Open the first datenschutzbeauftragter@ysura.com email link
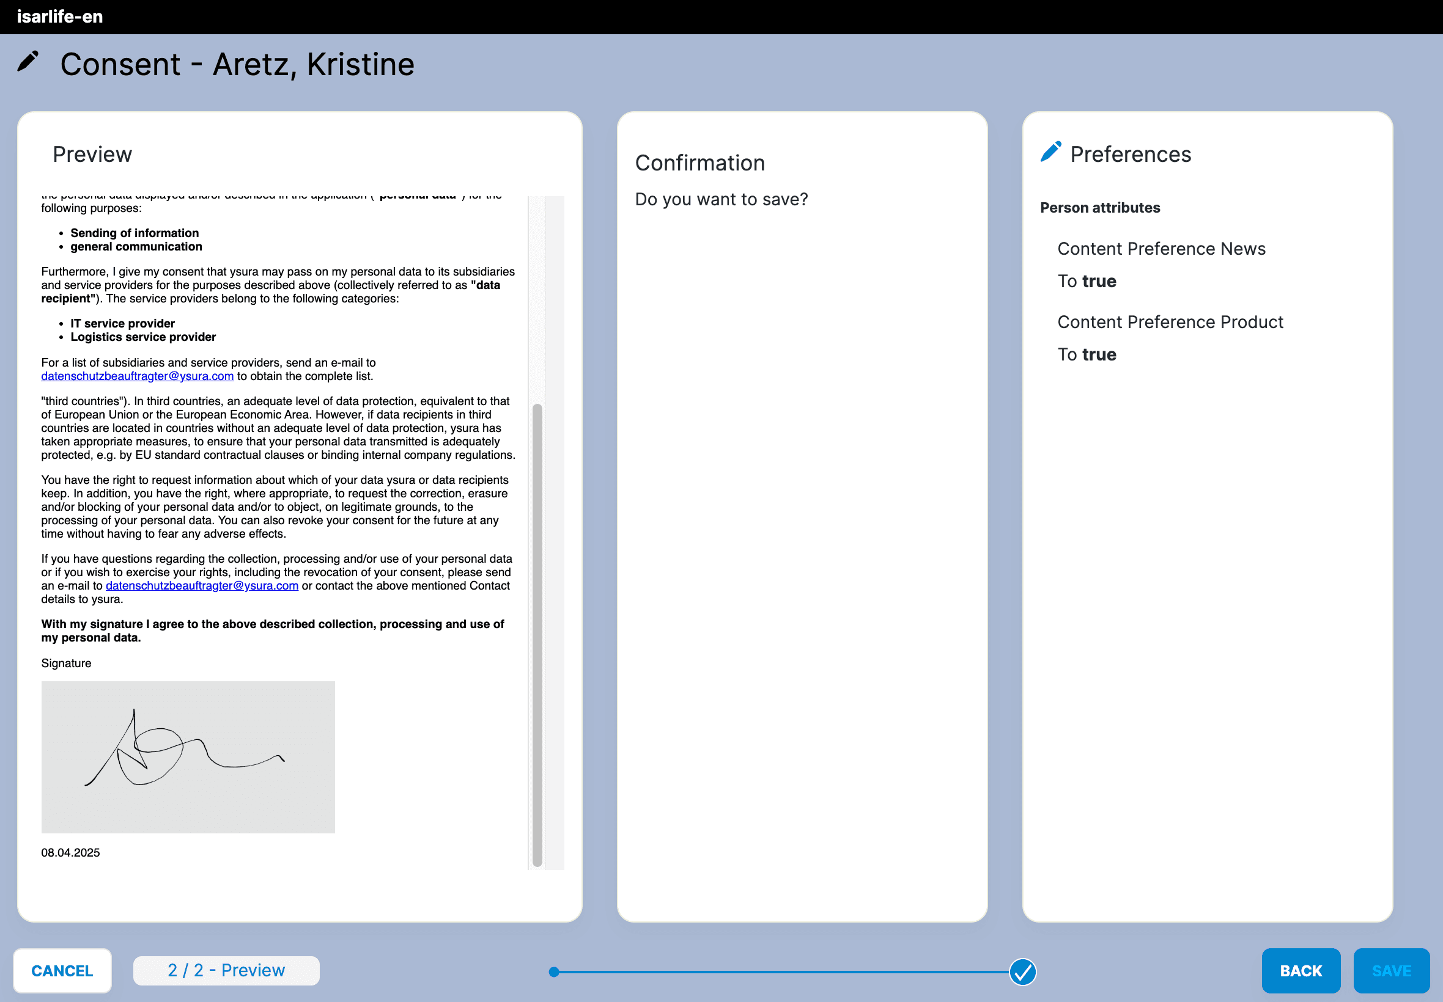Image resolution: width=1443 pixels, height=1002 pixels. click(137, 376)
